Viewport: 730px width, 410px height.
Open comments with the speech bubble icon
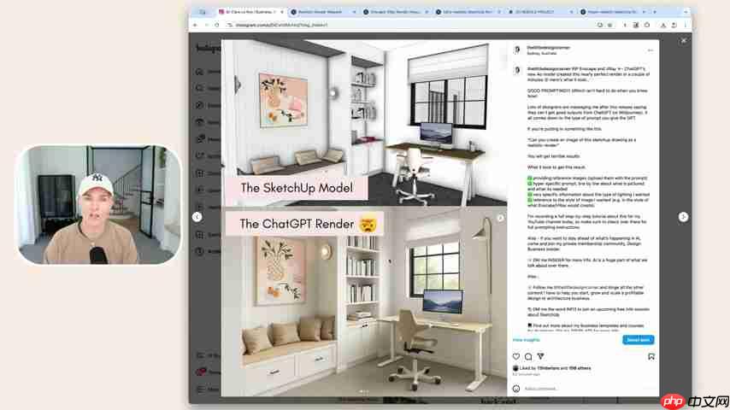point(528,356)
